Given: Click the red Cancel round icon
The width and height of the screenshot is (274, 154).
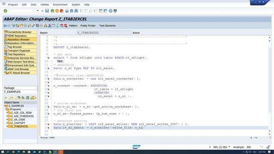Looking at the screenshot, I should pos(62,11).
